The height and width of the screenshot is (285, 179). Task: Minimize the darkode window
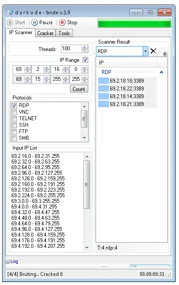click(x=136, y=13)
